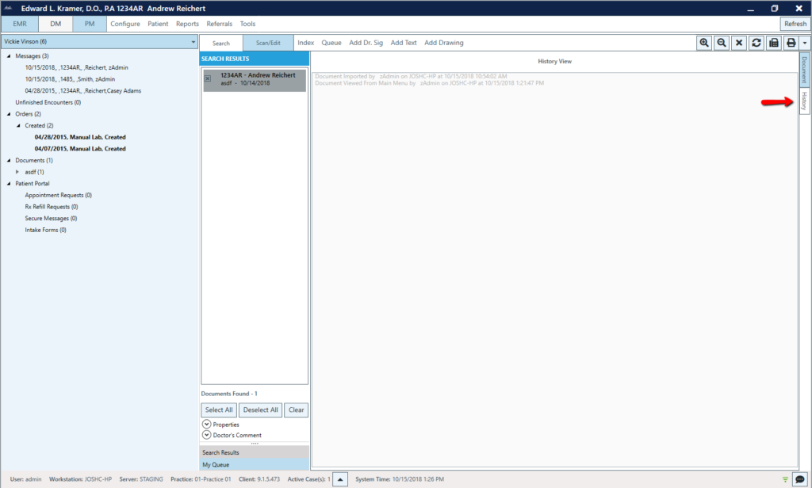Click Index in document toolbar
The width and height of the screenshot is (812, 488).
(x=305, y=43)
